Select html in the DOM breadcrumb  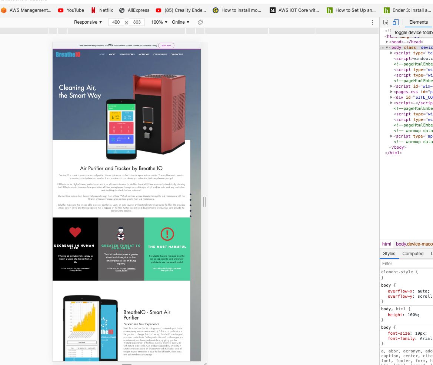(386, 244)
